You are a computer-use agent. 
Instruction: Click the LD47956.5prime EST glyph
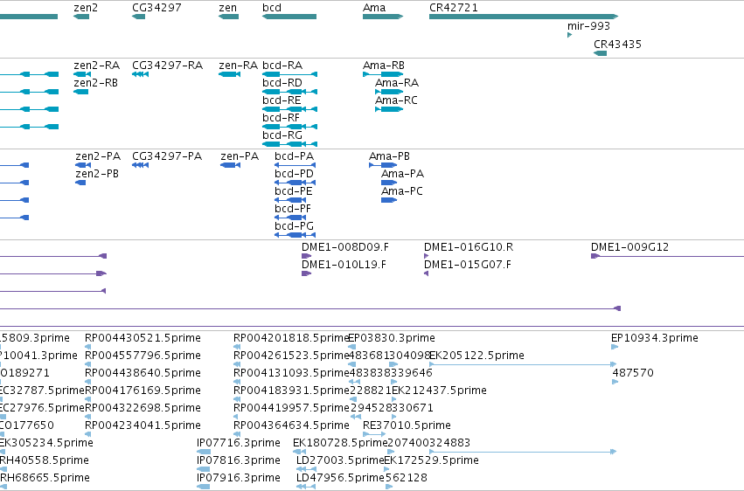306,487
